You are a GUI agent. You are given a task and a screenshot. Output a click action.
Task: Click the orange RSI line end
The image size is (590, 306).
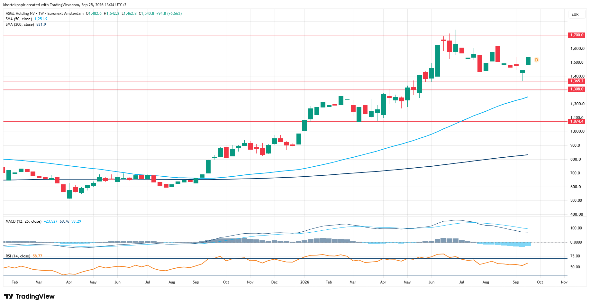pyautogui.click(x=528, y=263)
